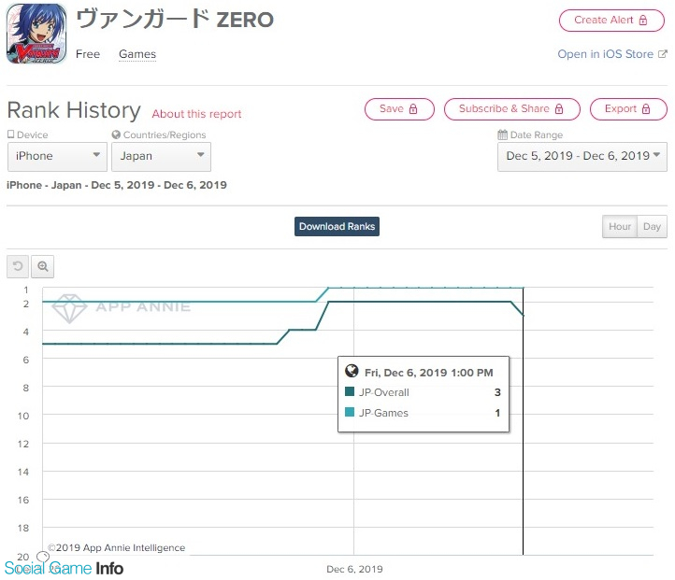Click the iPhone - Japan date summary text

coord(117,185)
